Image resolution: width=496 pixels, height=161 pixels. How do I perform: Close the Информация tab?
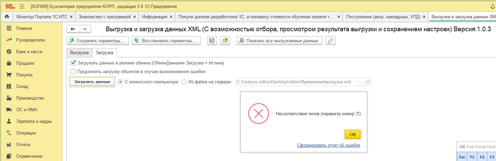171,17
